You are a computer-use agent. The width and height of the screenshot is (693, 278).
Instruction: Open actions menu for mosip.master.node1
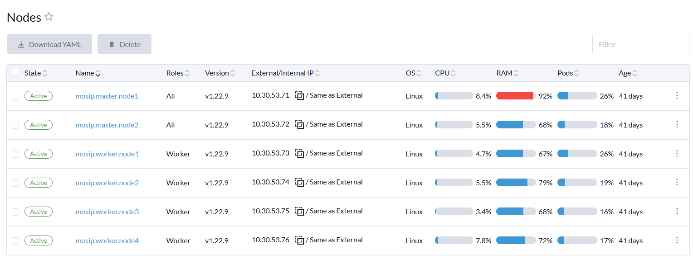[677, 95]
